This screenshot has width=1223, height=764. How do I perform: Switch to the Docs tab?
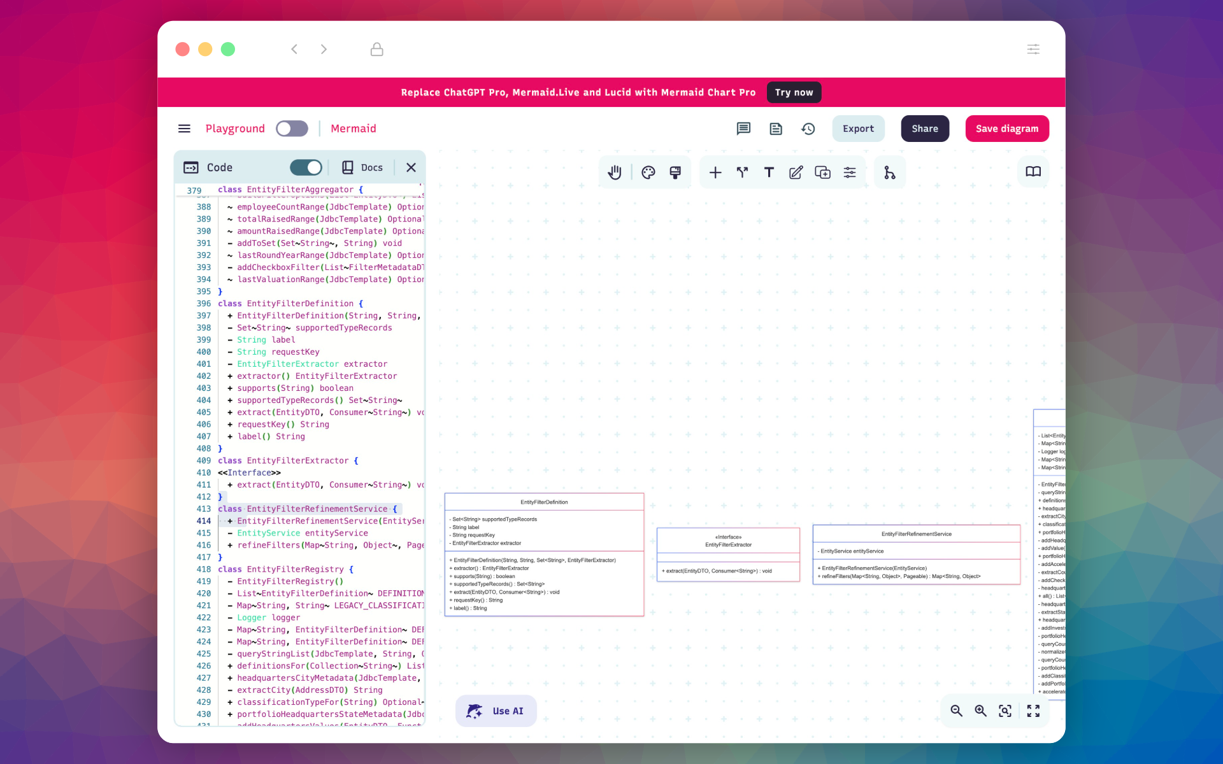(x=362, y=167)
